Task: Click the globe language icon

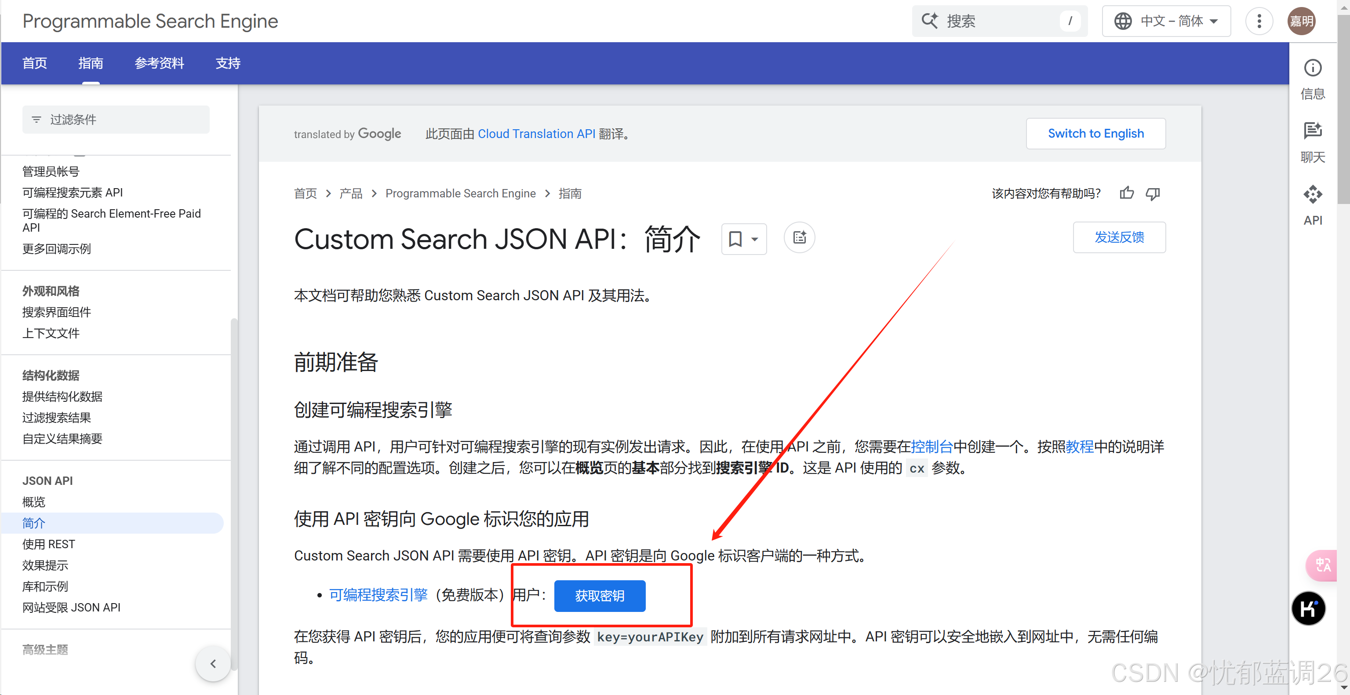Action: (1123, 21)
